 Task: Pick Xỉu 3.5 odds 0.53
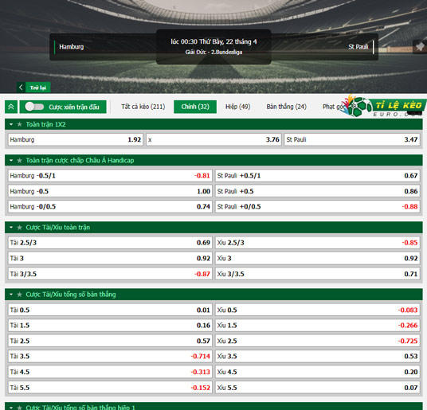(x=317, y=356)
